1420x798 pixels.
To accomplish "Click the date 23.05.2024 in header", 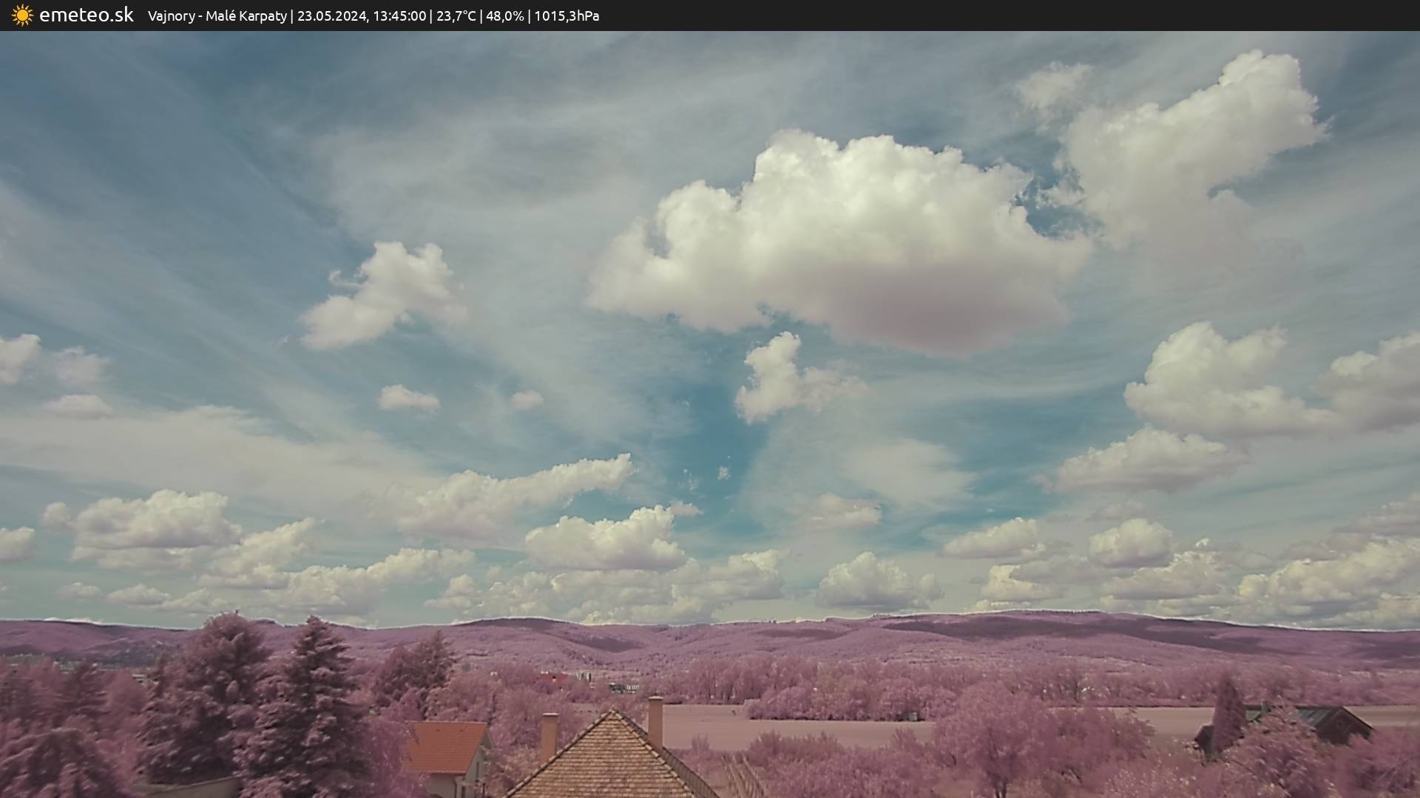I will coord(332,16).
